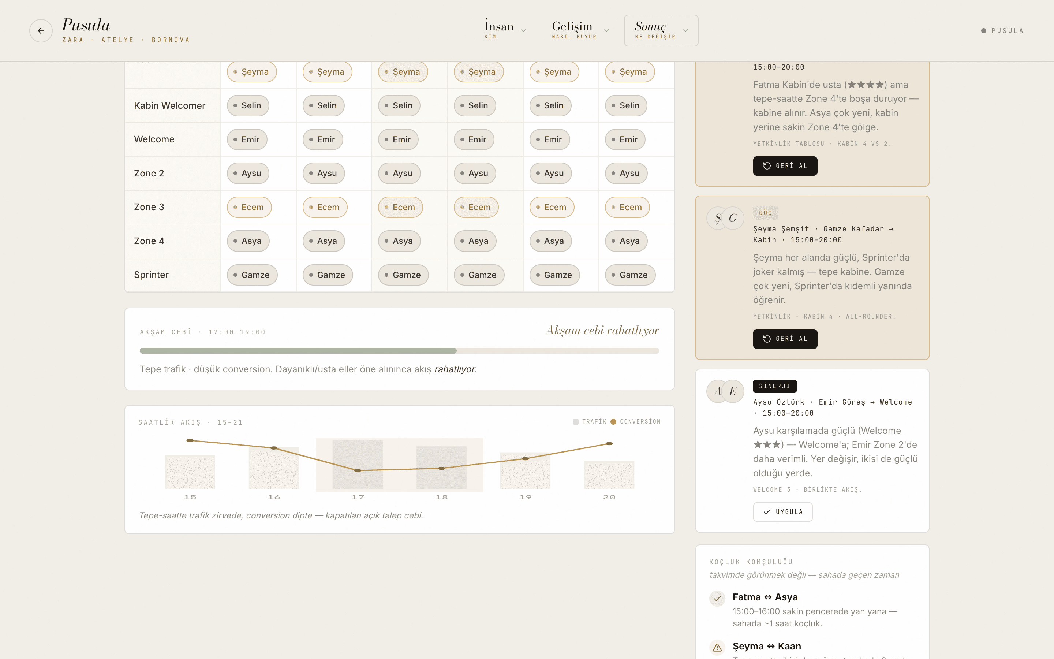Select the conversion point at hour 20
Viewport: 1054px width, 659px height.
(x=609, y=444)
